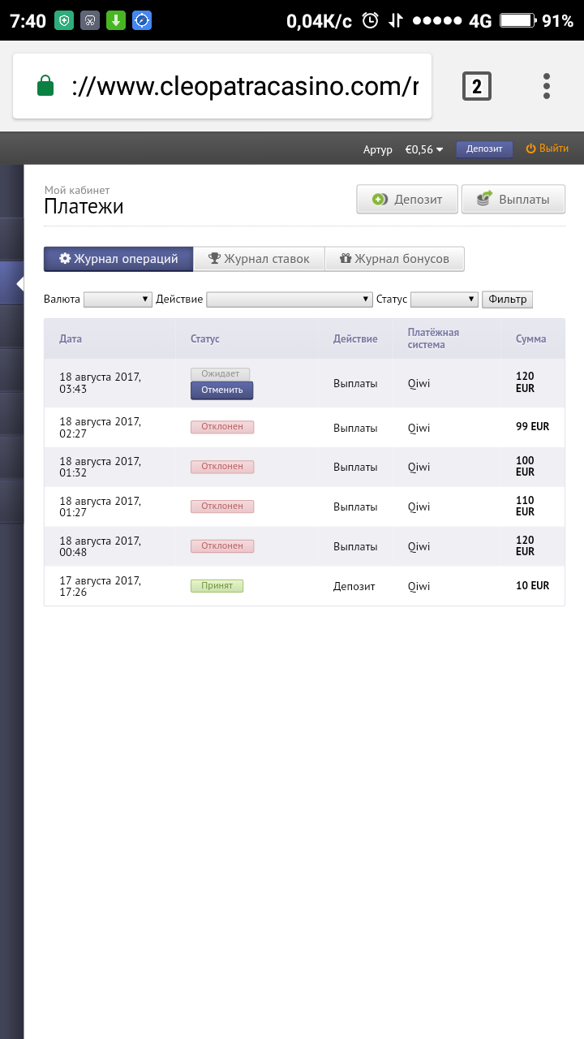Screen dimensions: 584x1039
Task: Click the gift icon in Журнал бонусов
Action: (x=346, y=259)
